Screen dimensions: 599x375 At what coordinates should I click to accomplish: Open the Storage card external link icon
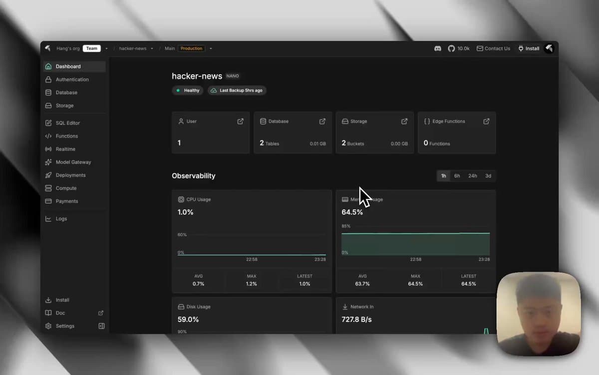[x=404, y=121]
